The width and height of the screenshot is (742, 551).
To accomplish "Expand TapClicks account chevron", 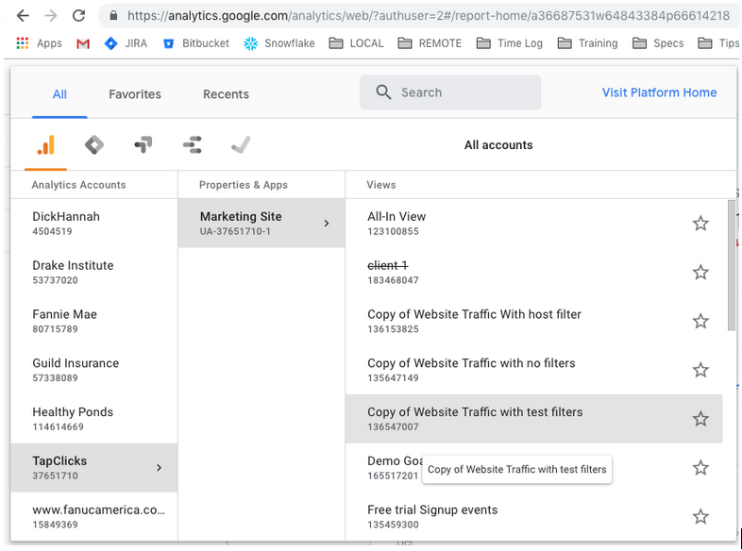I will pos(159,468).
